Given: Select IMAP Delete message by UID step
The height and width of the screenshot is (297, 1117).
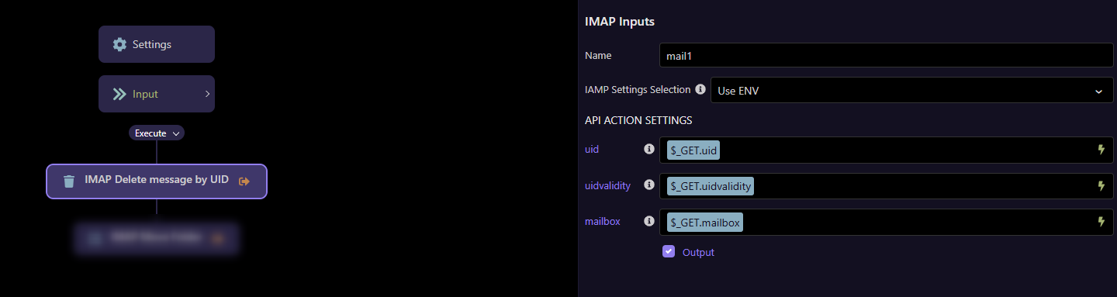Looking at the screenshot, I should pos(157,181).
